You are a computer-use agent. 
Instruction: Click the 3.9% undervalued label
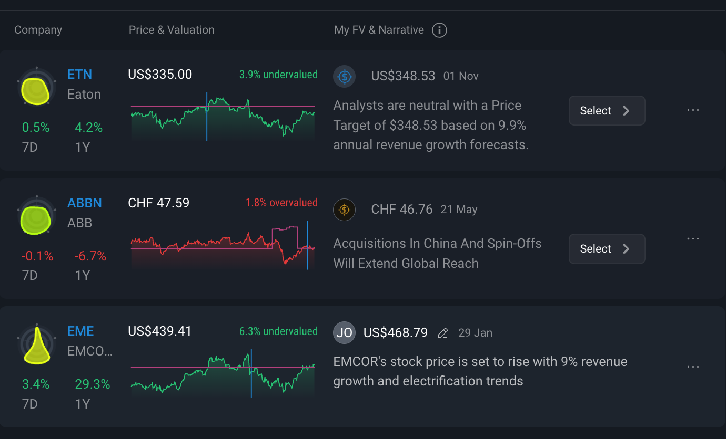pyautogui.click(x=278, y=75)
